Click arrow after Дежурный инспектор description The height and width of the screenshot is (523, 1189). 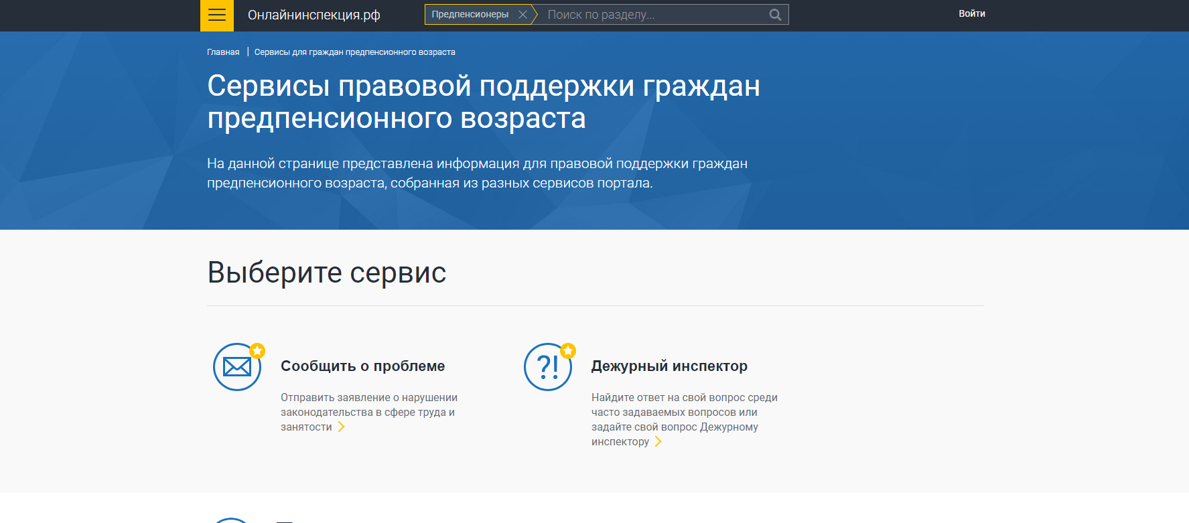658,441
